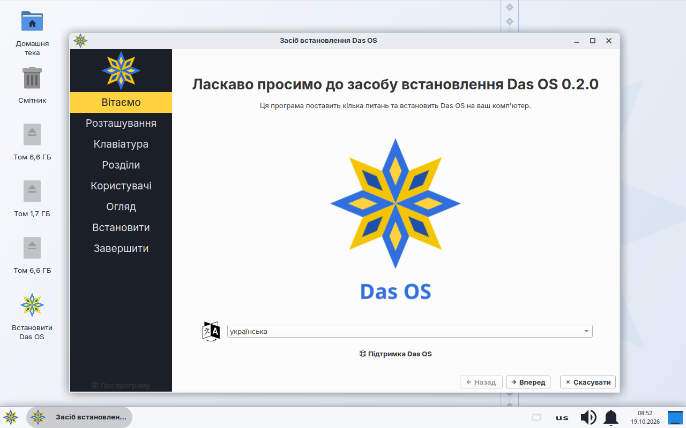686x428 pixels.
Task: Select the lower Том 6,6 ГБ volume icon
Action: [32, 248]
